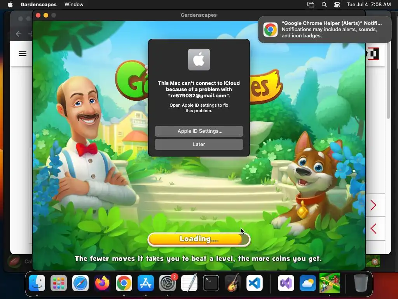Open Apple ID Settings from the dialog

point(199,131)
